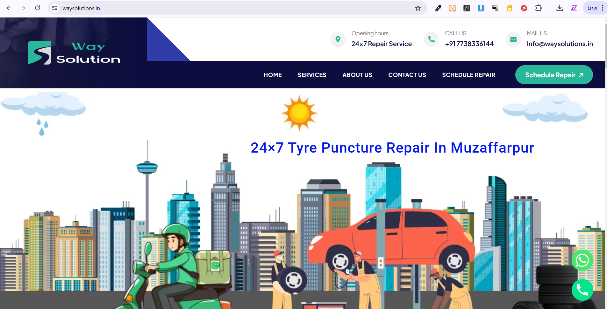Reload the page
Viewport: 607px width, 309px height.
37,8
